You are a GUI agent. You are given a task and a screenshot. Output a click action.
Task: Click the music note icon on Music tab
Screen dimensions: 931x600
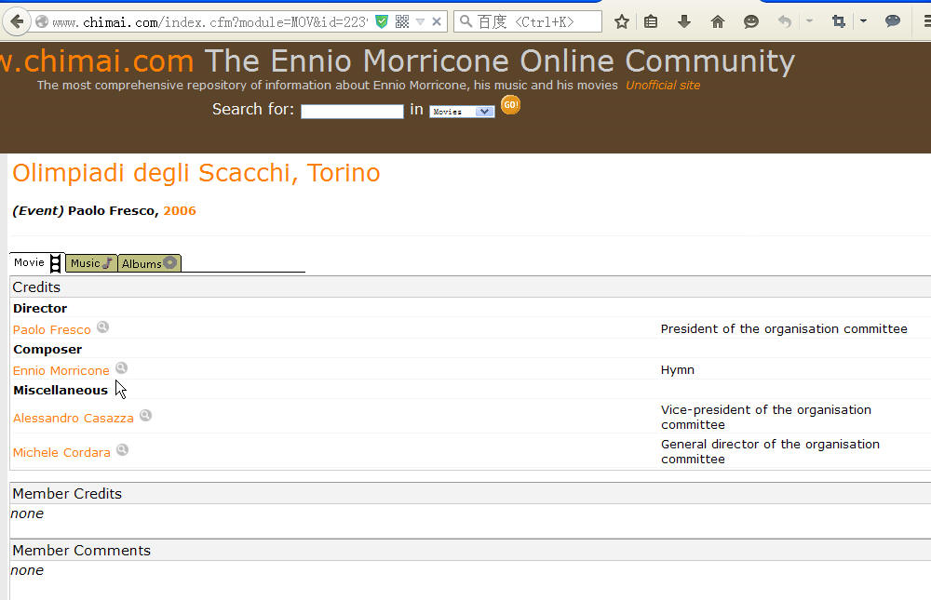107,263
